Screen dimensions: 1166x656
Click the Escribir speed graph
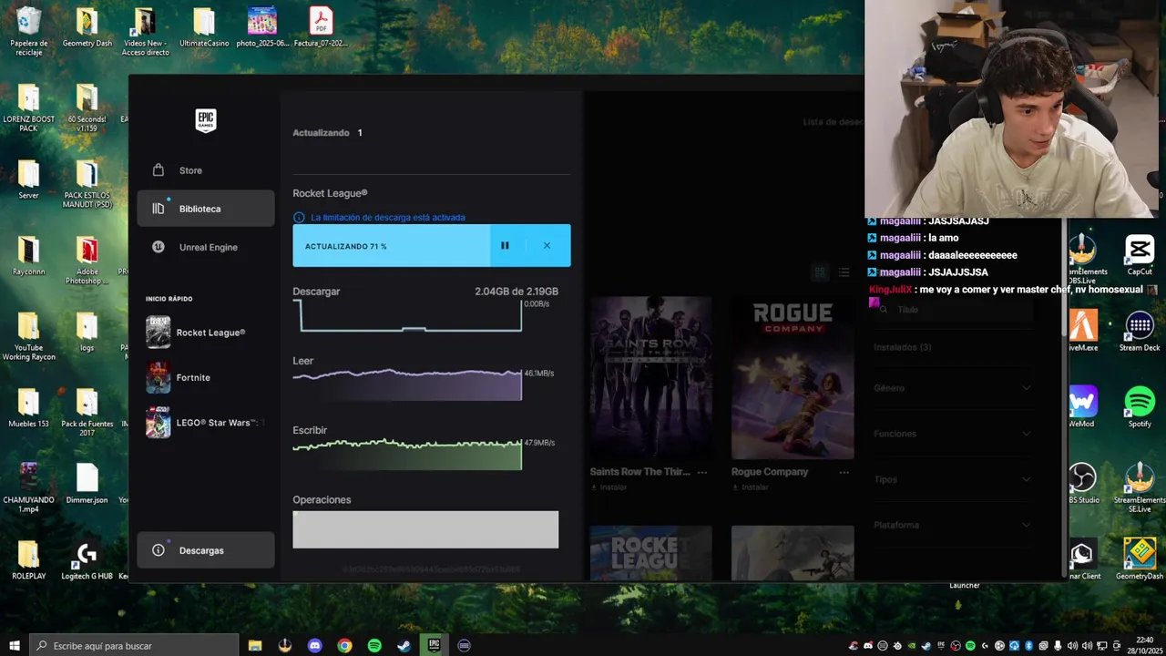point(407,454)
